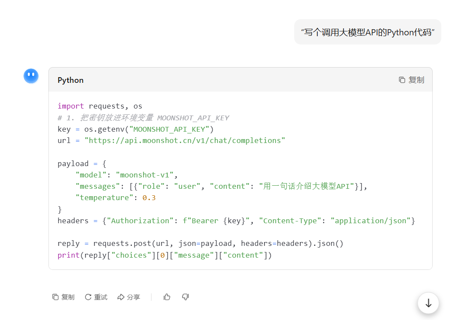This screenshot has height=320, width=454.
Task: Click the 重试 retry circular arrow icon
Action: point(88,297)
